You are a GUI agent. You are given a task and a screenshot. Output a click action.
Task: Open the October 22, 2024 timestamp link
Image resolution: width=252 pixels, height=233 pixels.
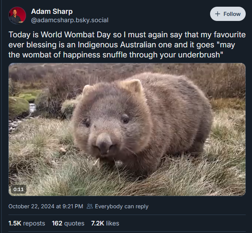[x=46, y=206]
